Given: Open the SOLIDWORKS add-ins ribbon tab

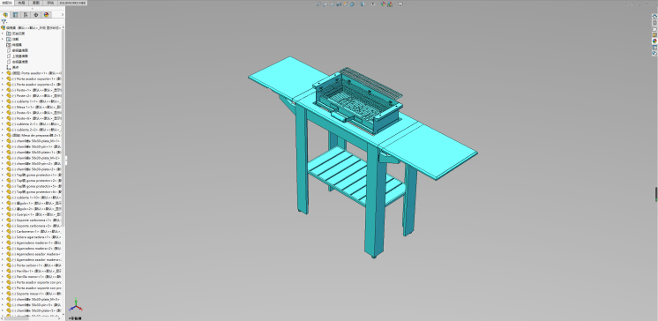Looking at the screenshot, I should coord(72,3).
